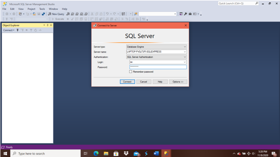Screen dimensions: 280x157
Task: Close the Connect to Server dialog
Action: (x=186, y=25)
